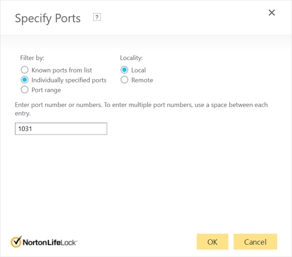Click the Norton checkmark logo icon
The image size is (292, 257).
tap(16, 242)
